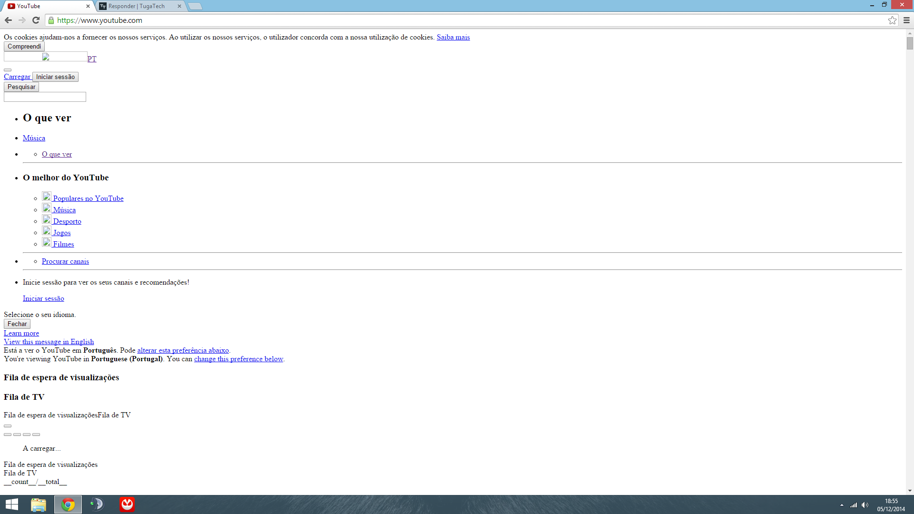Show hidden system tray icons
This screenshot has width=914, height=514.
(842, 505)
